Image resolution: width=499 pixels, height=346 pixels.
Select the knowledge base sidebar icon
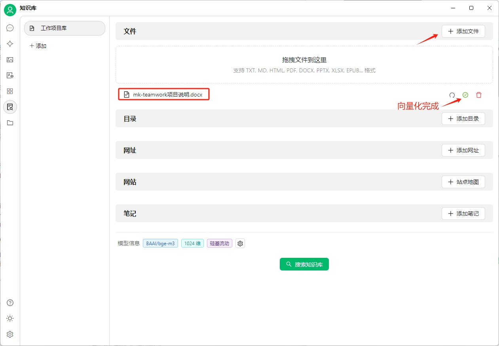[x=10, y=107]
